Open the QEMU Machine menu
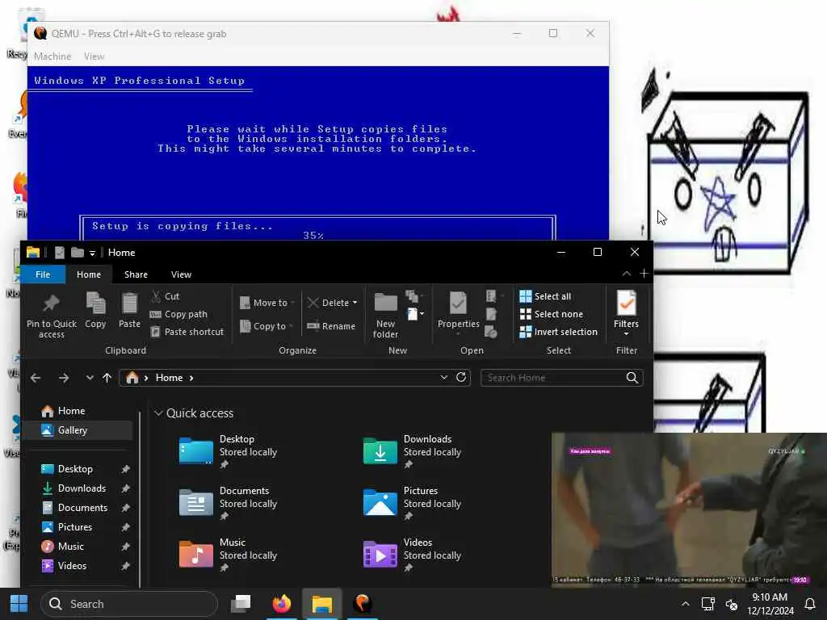Viewport: 827px width, 620px height. [x=52, y=57]
